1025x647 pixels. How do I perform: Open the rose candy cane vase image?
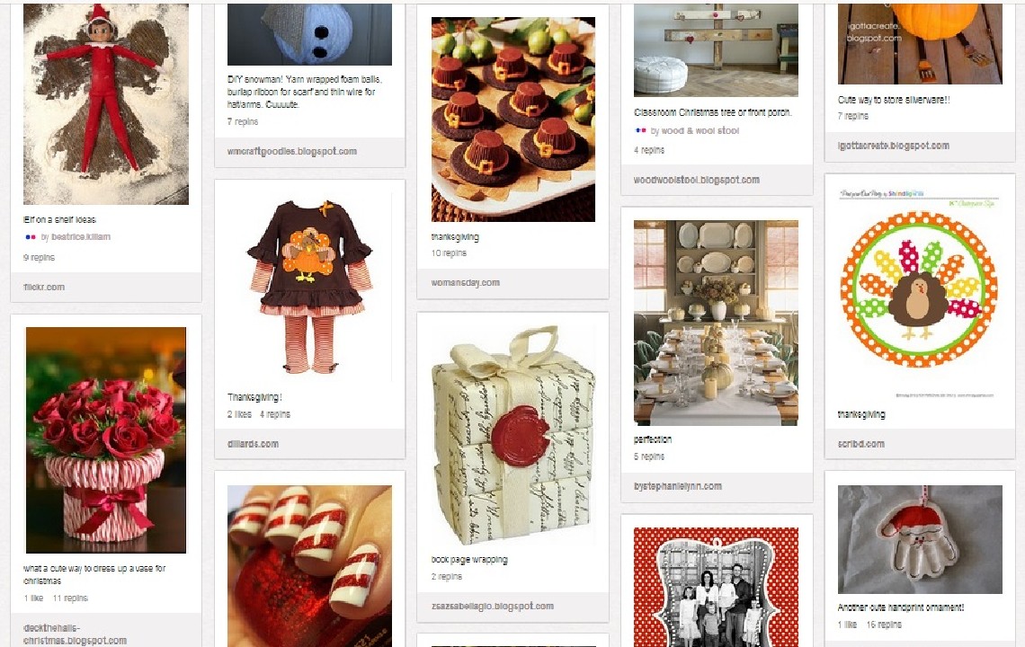click(x=106, y=440)
